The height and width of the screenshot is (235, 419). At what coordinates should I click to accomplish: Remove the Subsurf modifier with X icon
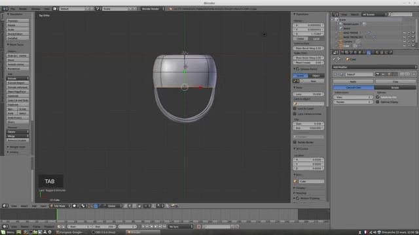coord(414,74)
